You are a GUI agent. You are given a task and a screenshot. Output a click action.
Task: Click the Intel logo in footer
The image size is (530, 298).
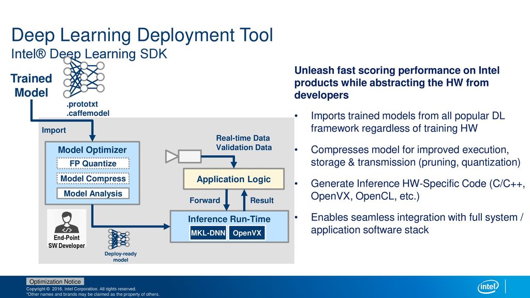(488, 287)
